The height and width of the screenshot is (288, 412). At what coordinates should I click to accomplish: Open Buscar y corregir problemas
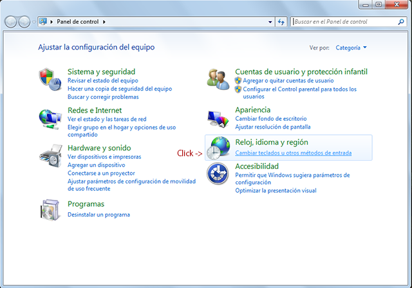click(103, 97)
